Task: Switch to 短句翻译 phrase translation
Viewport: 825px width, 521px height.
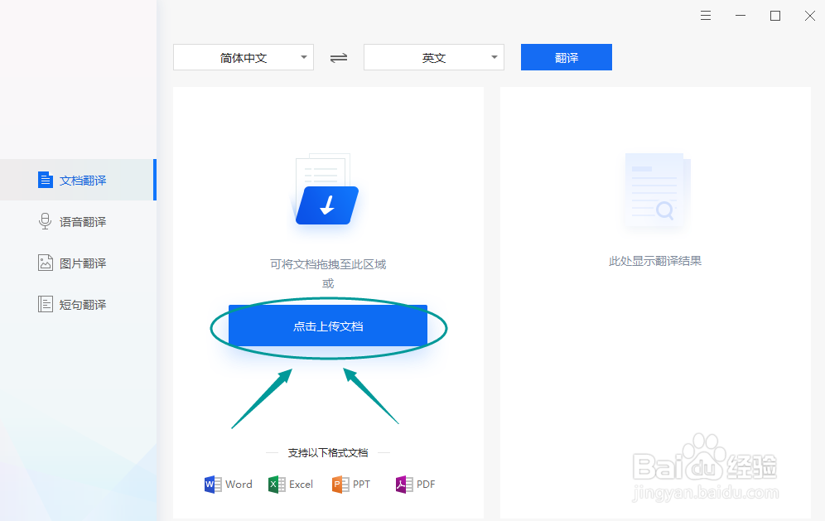Action: click(x=78, y=304)
